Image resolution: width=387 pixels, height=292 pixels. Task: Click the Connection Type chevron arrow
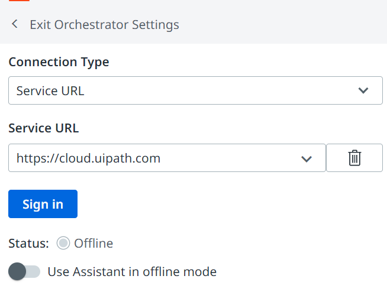pos(363,91)
